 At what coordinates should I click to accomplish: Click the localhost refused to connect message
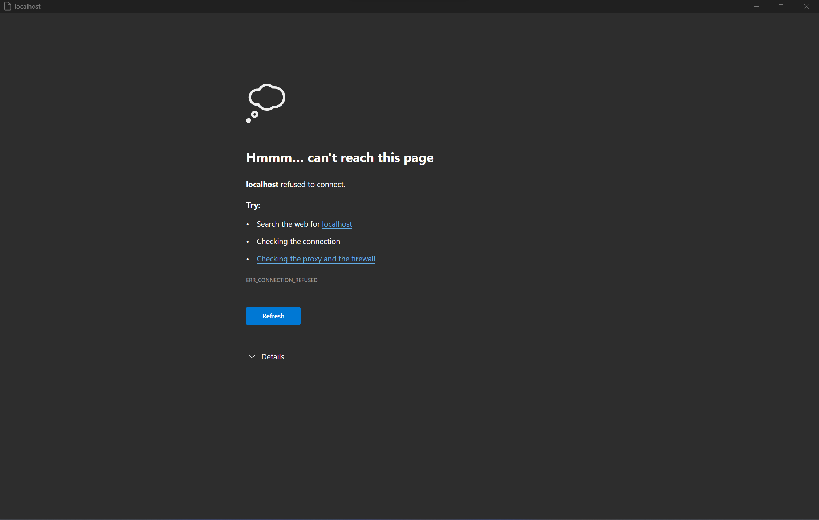pyautogui.click(x=296, y=184)
